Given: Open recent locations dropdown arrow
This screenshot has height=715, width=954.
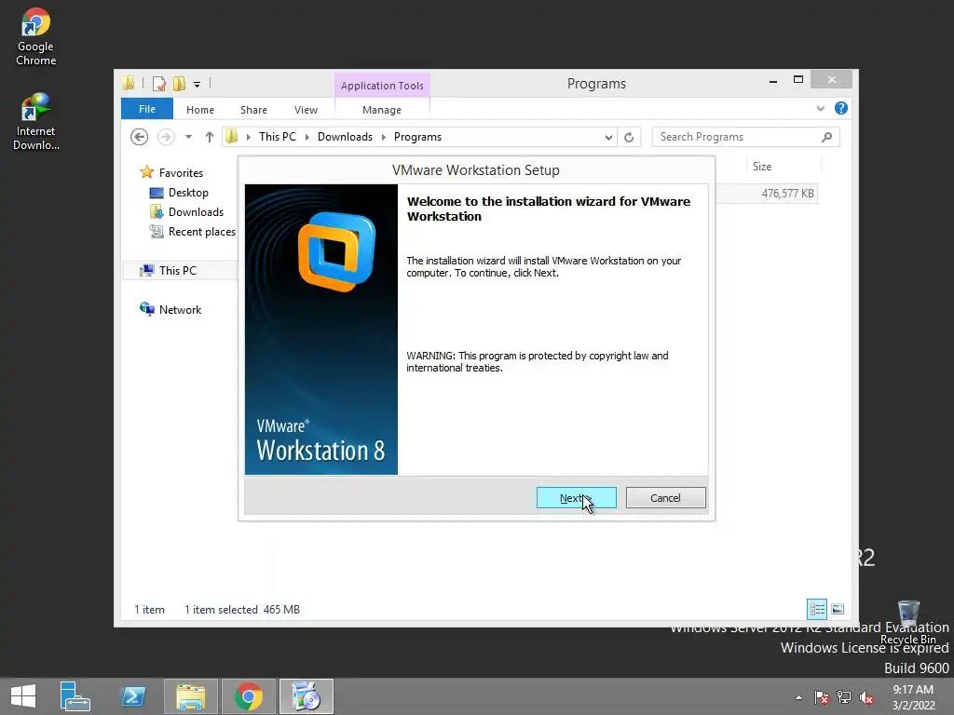Looking at the screenshot, I should (188, 137).
